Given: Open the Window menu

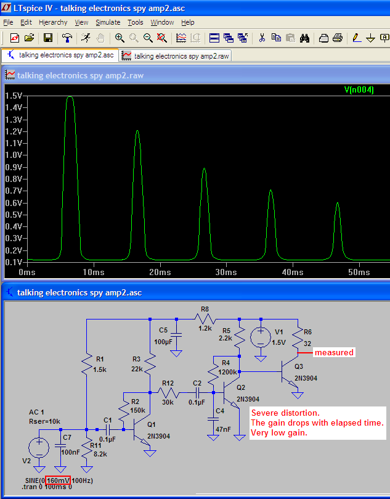Looking at the screenshot, I should coord(162,22).
